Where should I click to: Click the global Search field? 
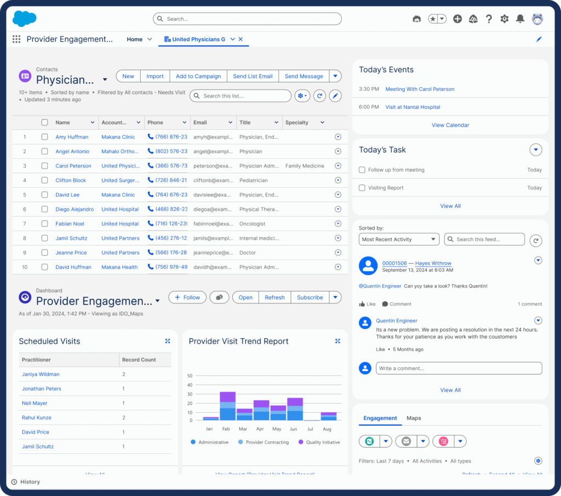(247, 19)
